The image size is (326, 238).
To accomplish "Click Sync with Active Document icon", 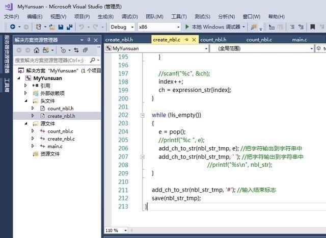I will click(x=76, y=50).
